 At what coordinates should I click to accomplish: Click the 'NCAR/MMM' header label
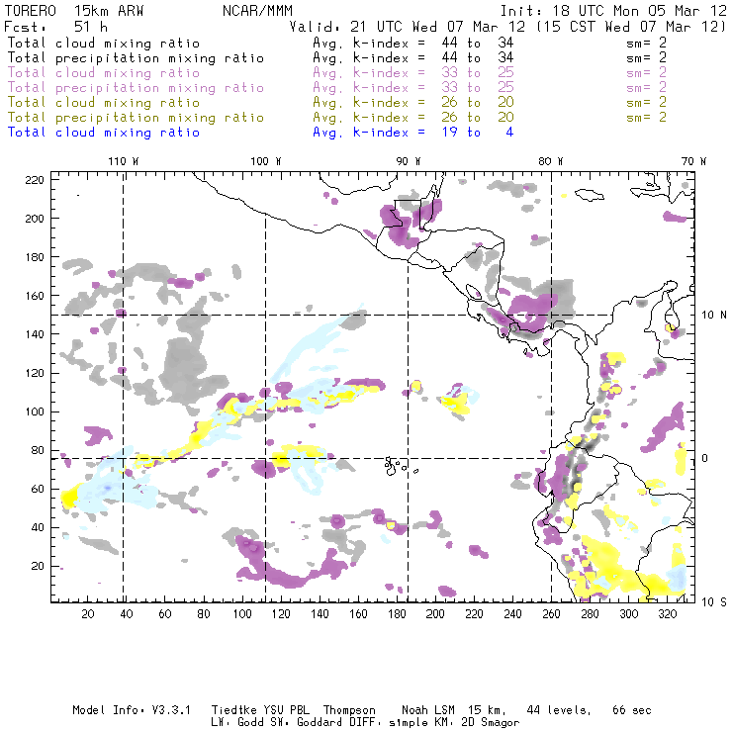[257, 11]
